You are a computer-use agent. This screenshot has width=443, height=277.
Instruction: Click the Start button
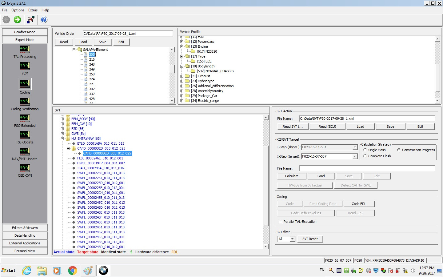(x=8, y=271)
